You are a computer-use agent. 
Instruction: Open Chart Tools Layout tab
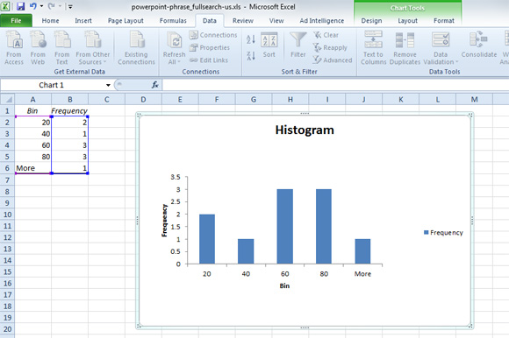tap(408, 21)
